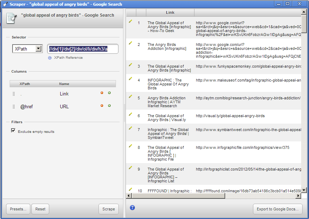The width and height of the screenshot is (309, 219).
Task: Click the vertical scrollbar thumb
Action: [304, 24]
